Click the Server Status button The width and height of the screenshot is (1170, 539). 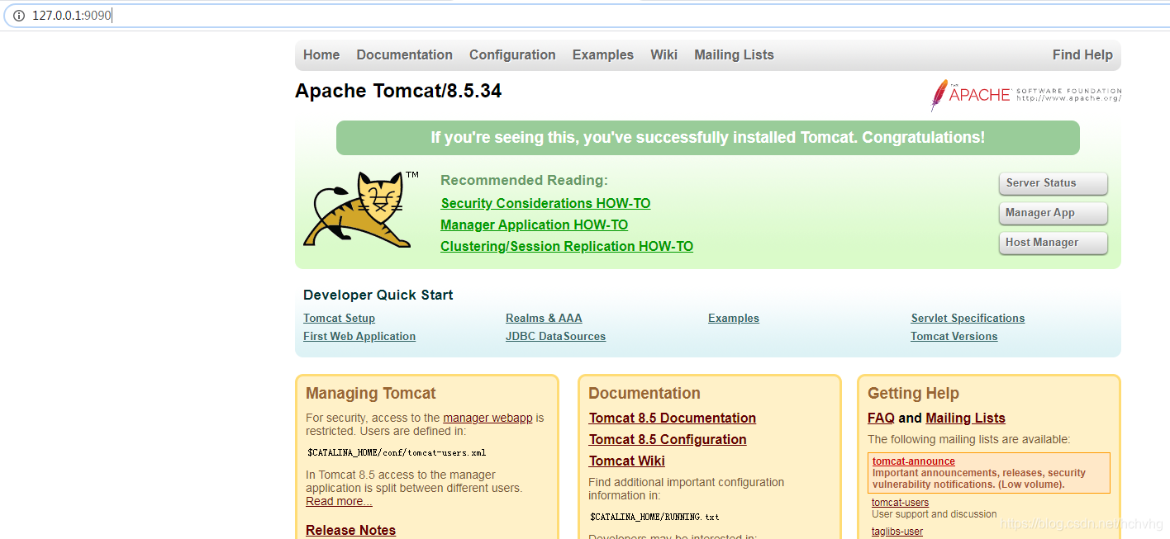point(1053,183)
